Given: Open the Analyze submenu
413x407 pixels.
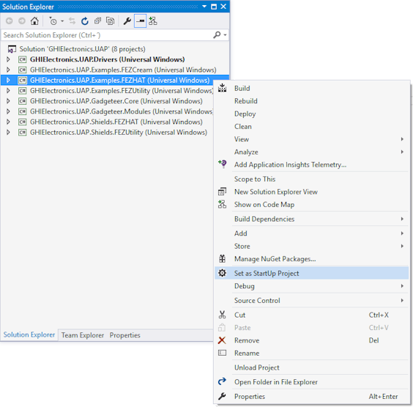Looking at the screenshot, I should click(x=312, y=152).
